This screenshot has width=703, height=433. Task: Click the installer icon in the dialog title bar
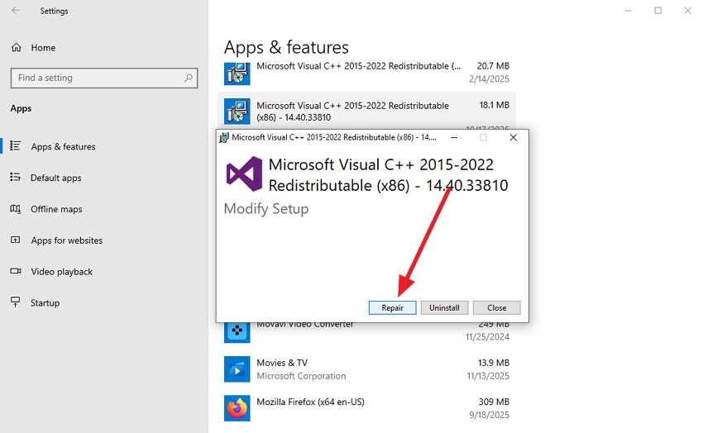[x=224, y=137]
